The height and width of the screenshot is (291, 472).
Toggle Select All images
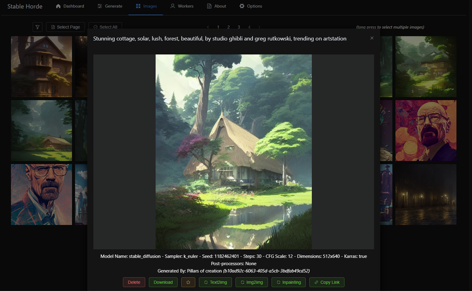click(105, 27)
